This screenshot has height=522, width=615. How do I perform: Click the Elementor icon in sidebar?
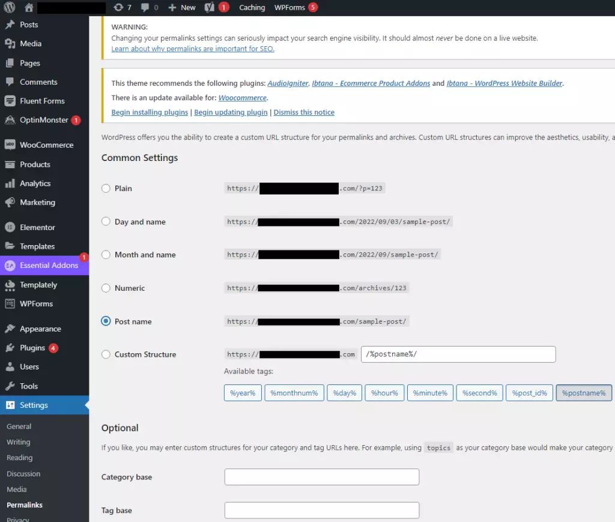click(x=10, y=227)
